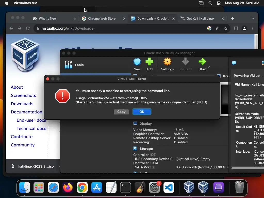Expand the dropdown arrow next to Start
The image size is (264, 198).
[209, 67]
